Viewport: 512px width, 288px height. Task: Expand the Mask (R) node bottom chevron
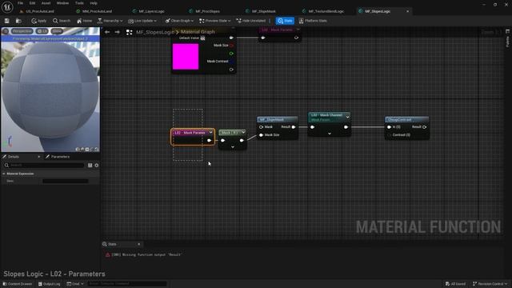[233, 147]
